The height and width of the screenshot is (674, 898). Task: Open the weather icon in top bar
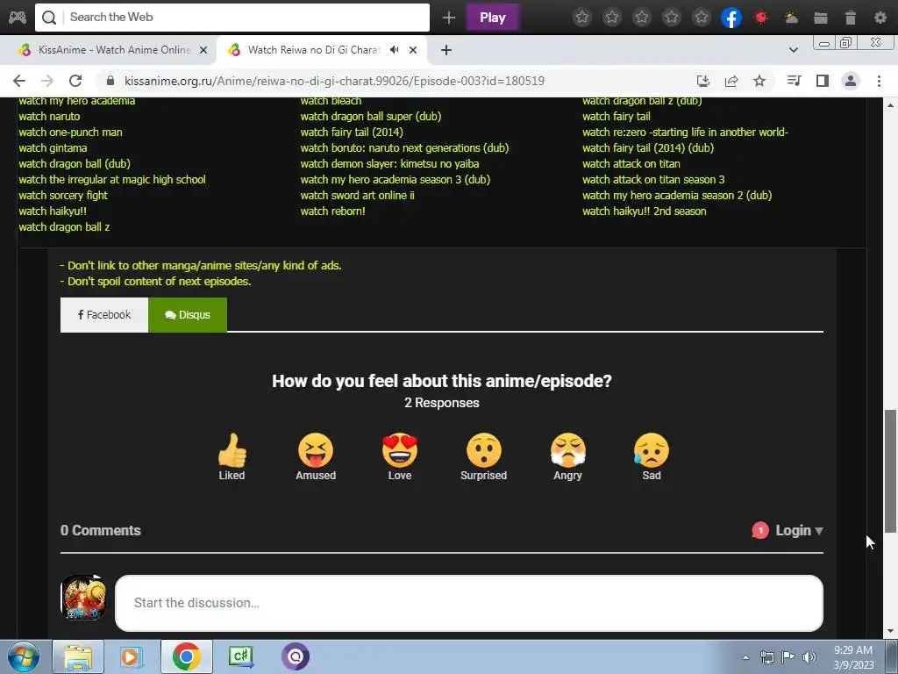pyautogui.click(x=791, y=18)
